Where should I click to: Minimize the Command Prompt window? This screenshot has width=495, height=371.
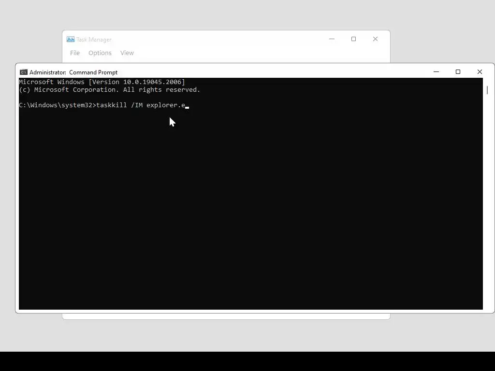click(437, 72)
